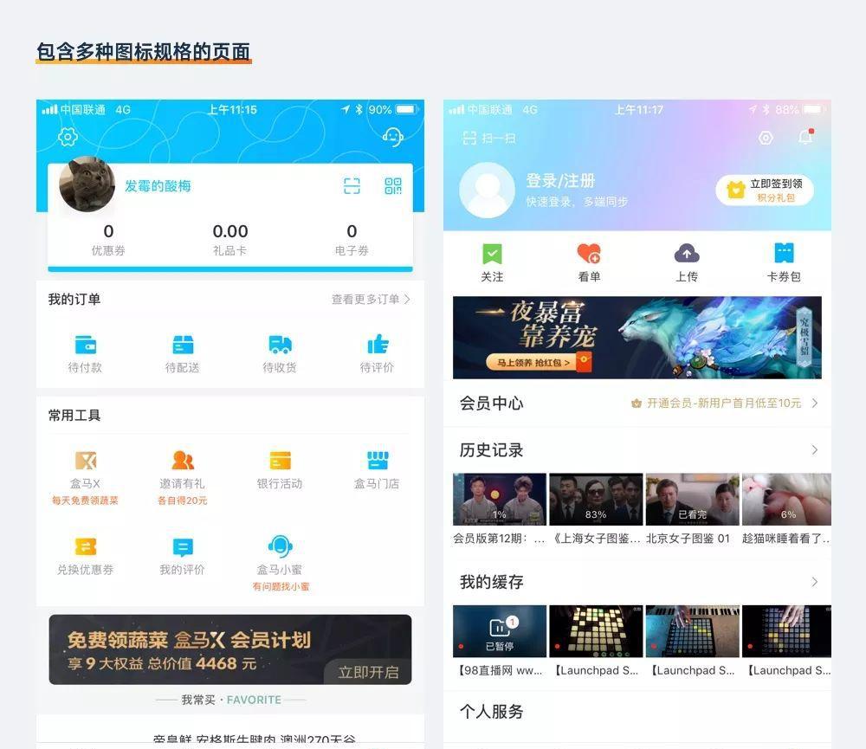Open the scan code icon beside username

pos(352,186)
